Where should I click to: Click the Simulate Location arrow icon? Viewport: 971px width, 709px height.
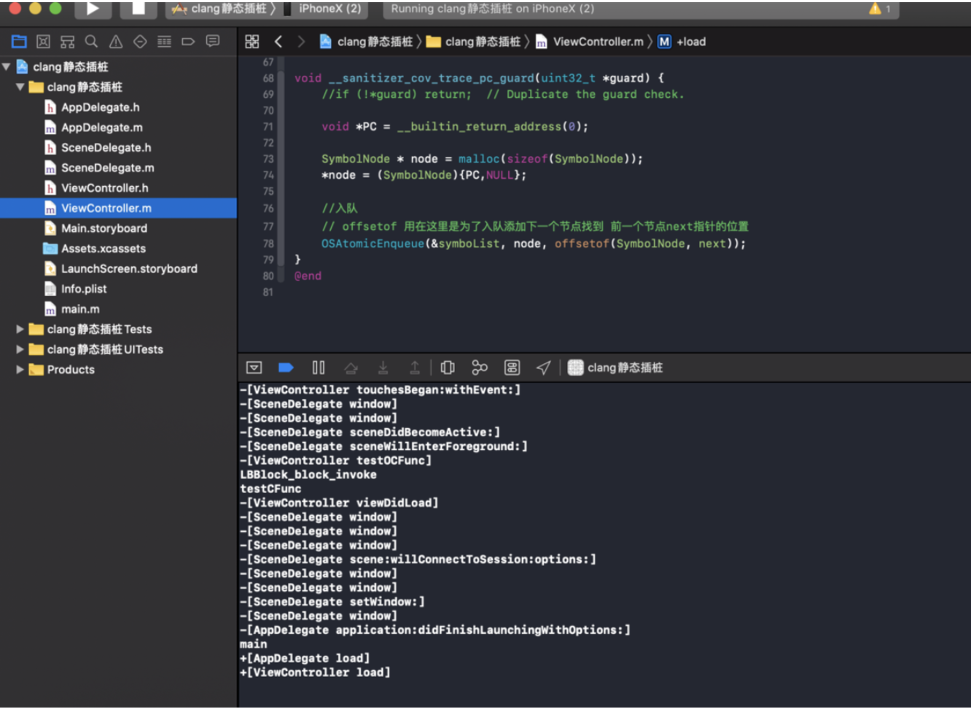click(543, 368)
